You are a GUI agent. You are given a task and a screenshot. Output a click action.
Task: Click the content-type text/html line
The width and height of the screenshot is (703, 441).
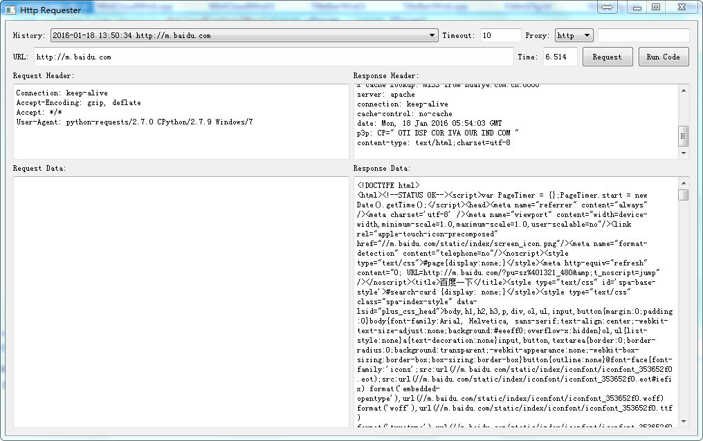click(434, 143)
